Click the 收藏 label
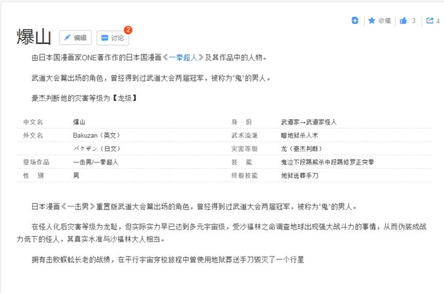 (384, 20)
